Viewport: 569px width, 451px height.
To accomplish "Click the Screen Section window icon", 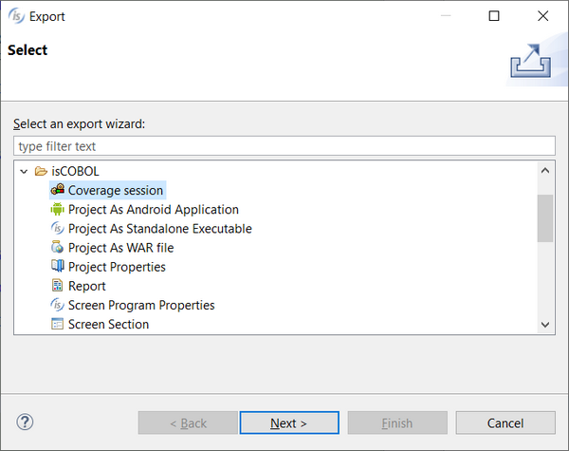I will (x=57, y=324).
